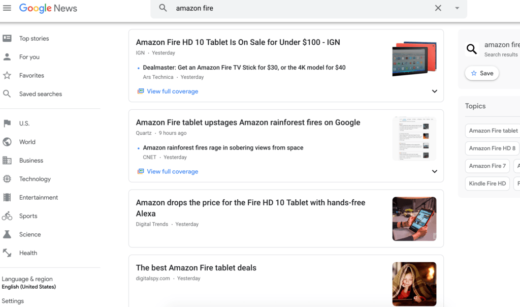This screenshot has height=307, width=520.
Task: Open the best Amazon Fire tablet deals headline
Action: click(x=196, y=268)
